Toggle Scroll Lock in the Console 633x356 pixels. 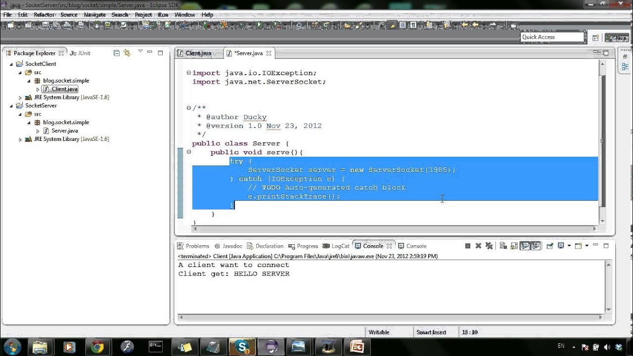[514, 246]
